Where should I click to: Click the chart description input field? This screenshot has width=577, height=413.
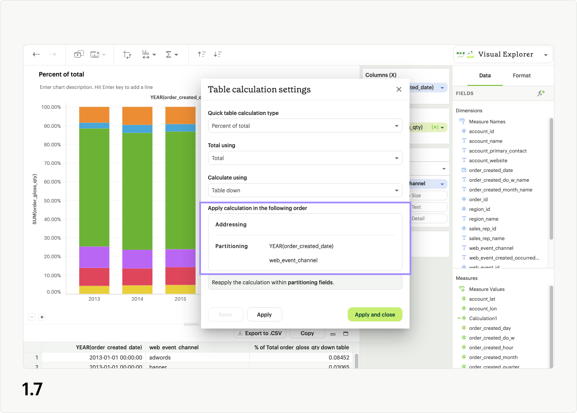click(96, 87)
